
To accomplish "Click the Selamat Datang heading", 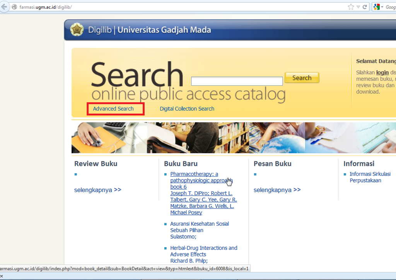I will pyautogui.click(x=376, y=61).
